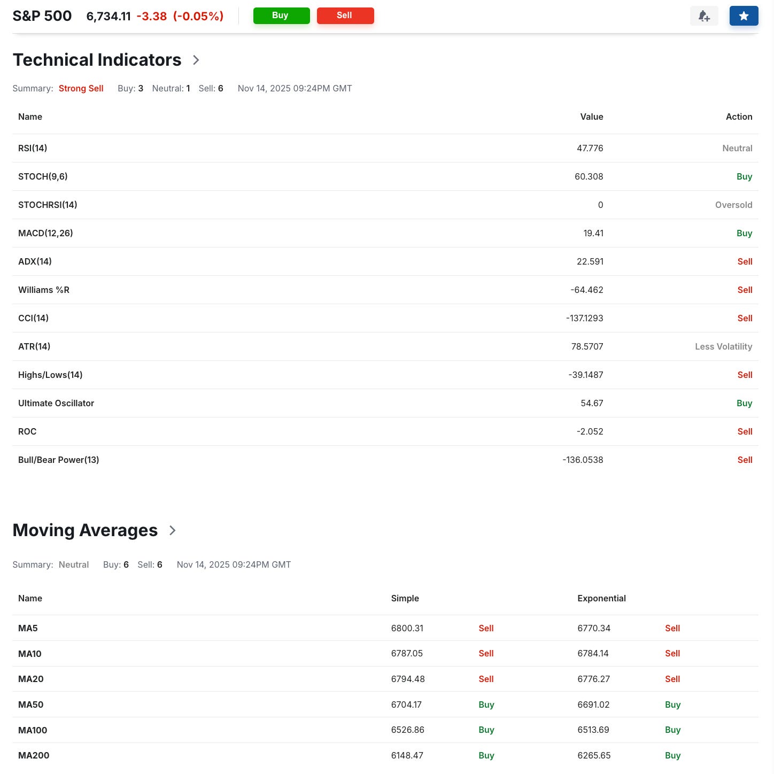Image resolution: width=774 pixels, height=774 pixels.
Task: Click the MA10 exponential value 6784.14
Action: [x=593, y=653]
